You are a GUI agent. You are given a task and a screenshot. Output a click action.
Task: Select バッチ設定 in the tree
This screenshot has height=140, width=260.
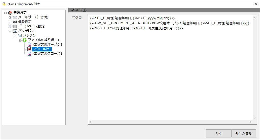[x=26, y=31]
